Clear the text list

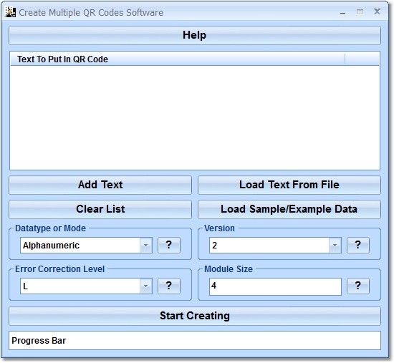tap(100, 209)
